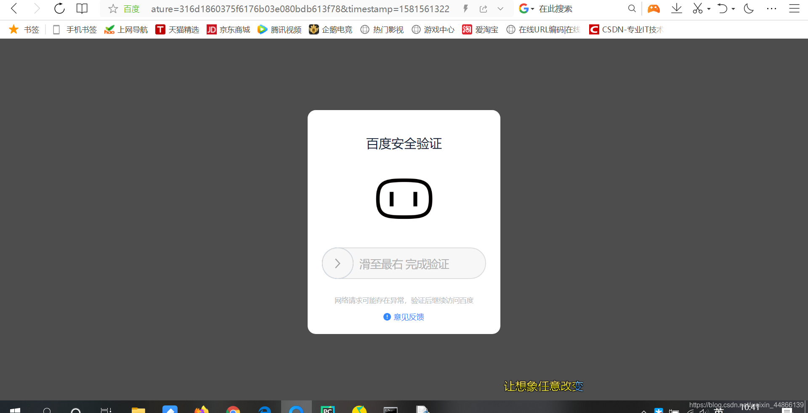Click the share page icon in address bar

[x=483, y=9]
